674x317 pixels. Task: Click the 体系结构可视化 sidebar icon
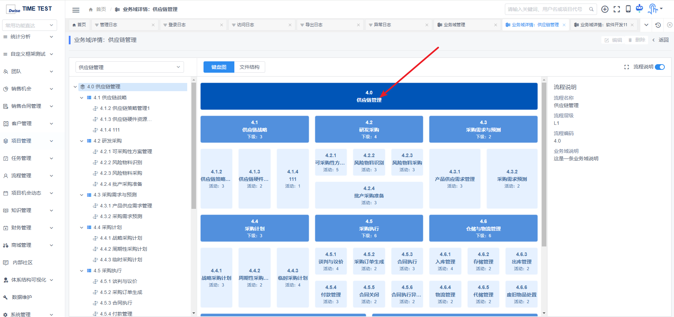6,280
